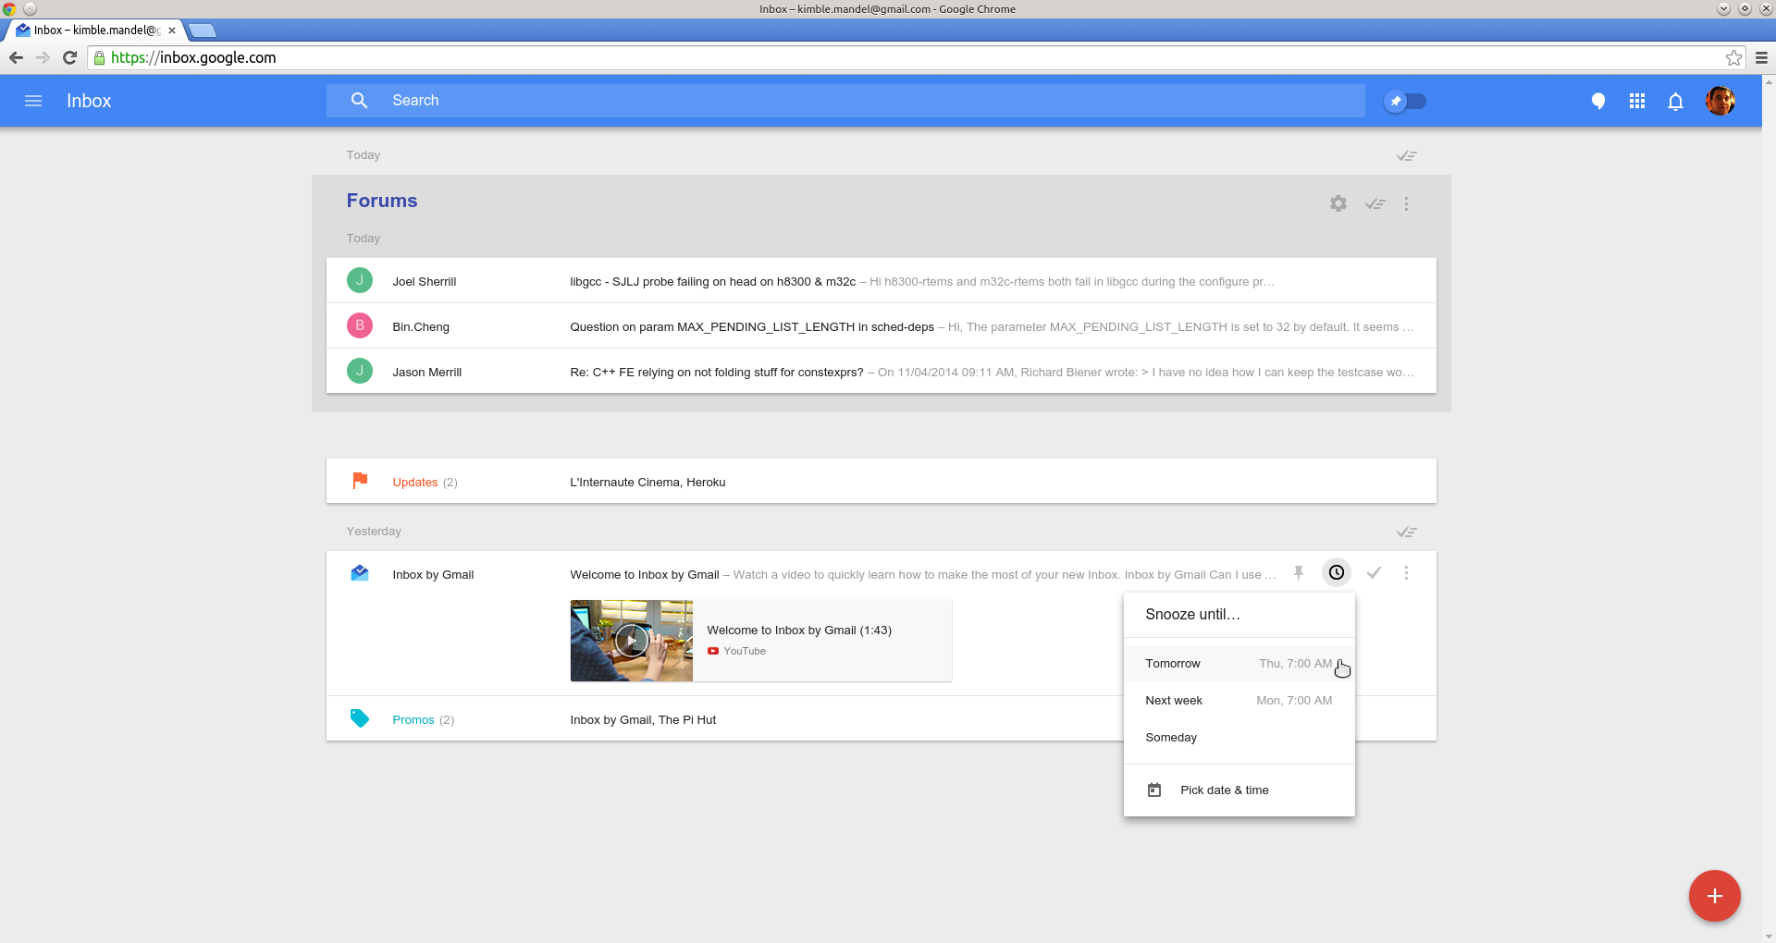Open the account profile avatar
The image size is (1776, 943).
[1720, 101]
